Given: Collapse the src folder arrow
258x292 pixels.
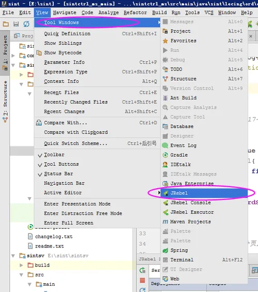Looking at the screenshot, I should point(21,275).
